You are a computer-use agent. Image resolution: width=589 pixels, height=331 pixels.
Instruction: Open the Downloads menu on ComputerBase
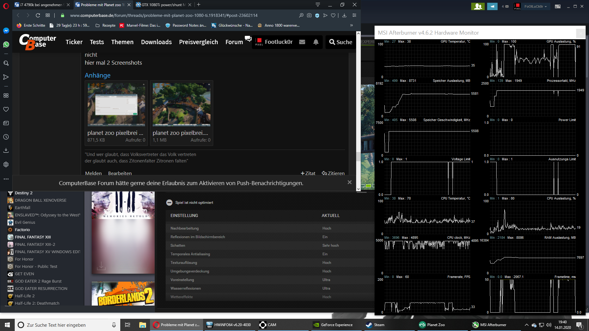pyautogui.click(x=156, y=42)
